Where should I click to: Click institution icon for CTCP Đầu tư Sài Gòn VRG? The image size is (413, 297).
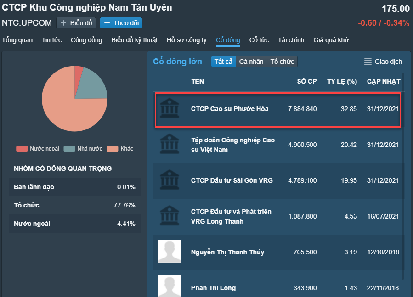point(170,180)
